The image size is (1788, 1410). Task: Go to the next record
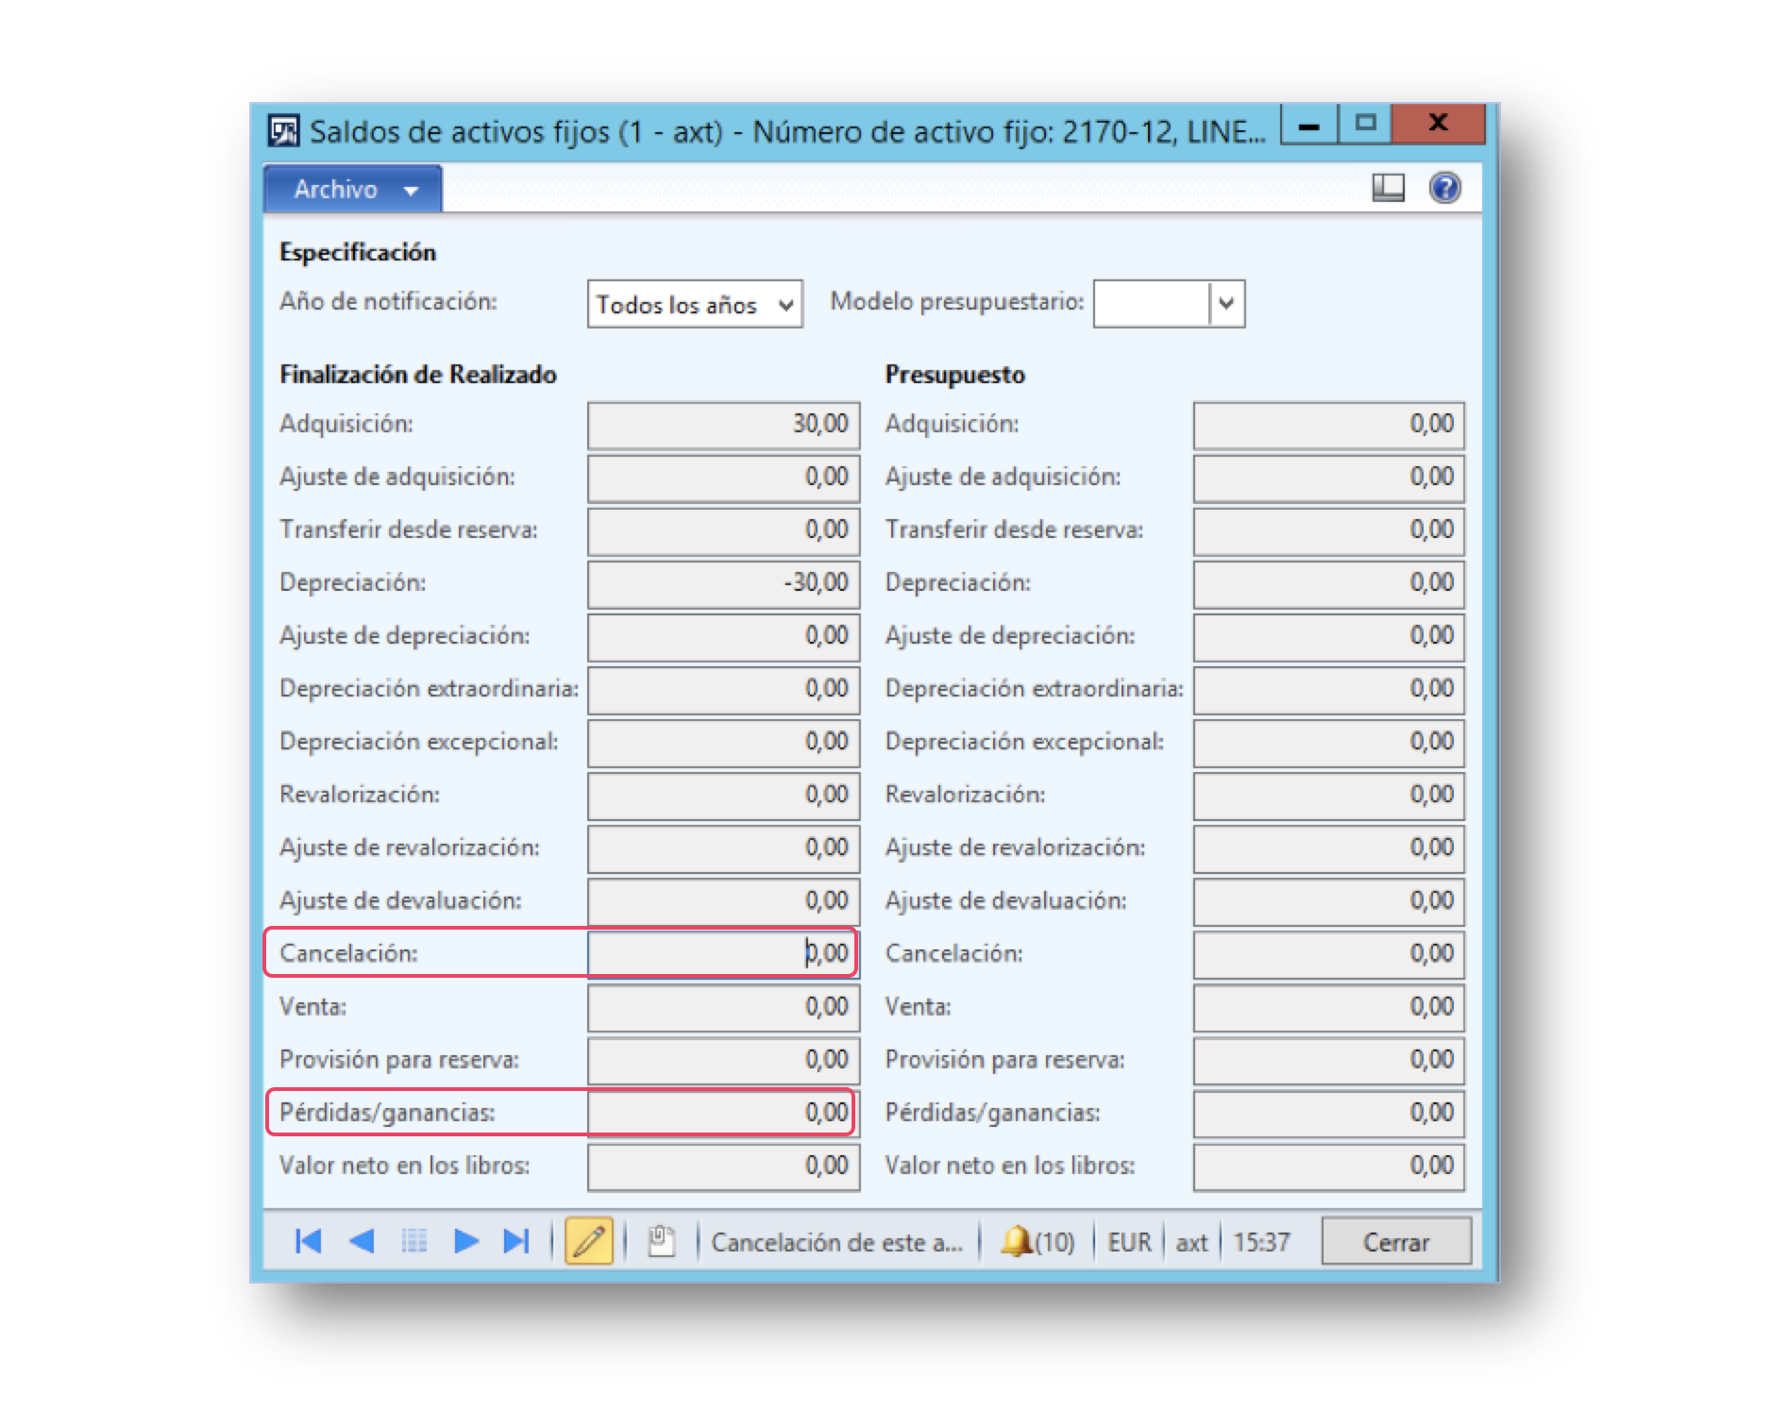(x=465, y=1241)
